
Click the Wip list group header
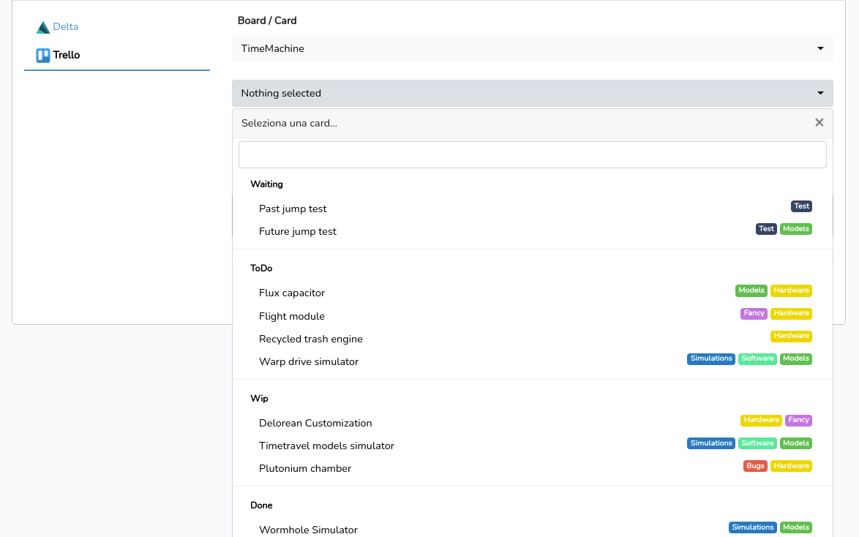[x=259, y=399]
